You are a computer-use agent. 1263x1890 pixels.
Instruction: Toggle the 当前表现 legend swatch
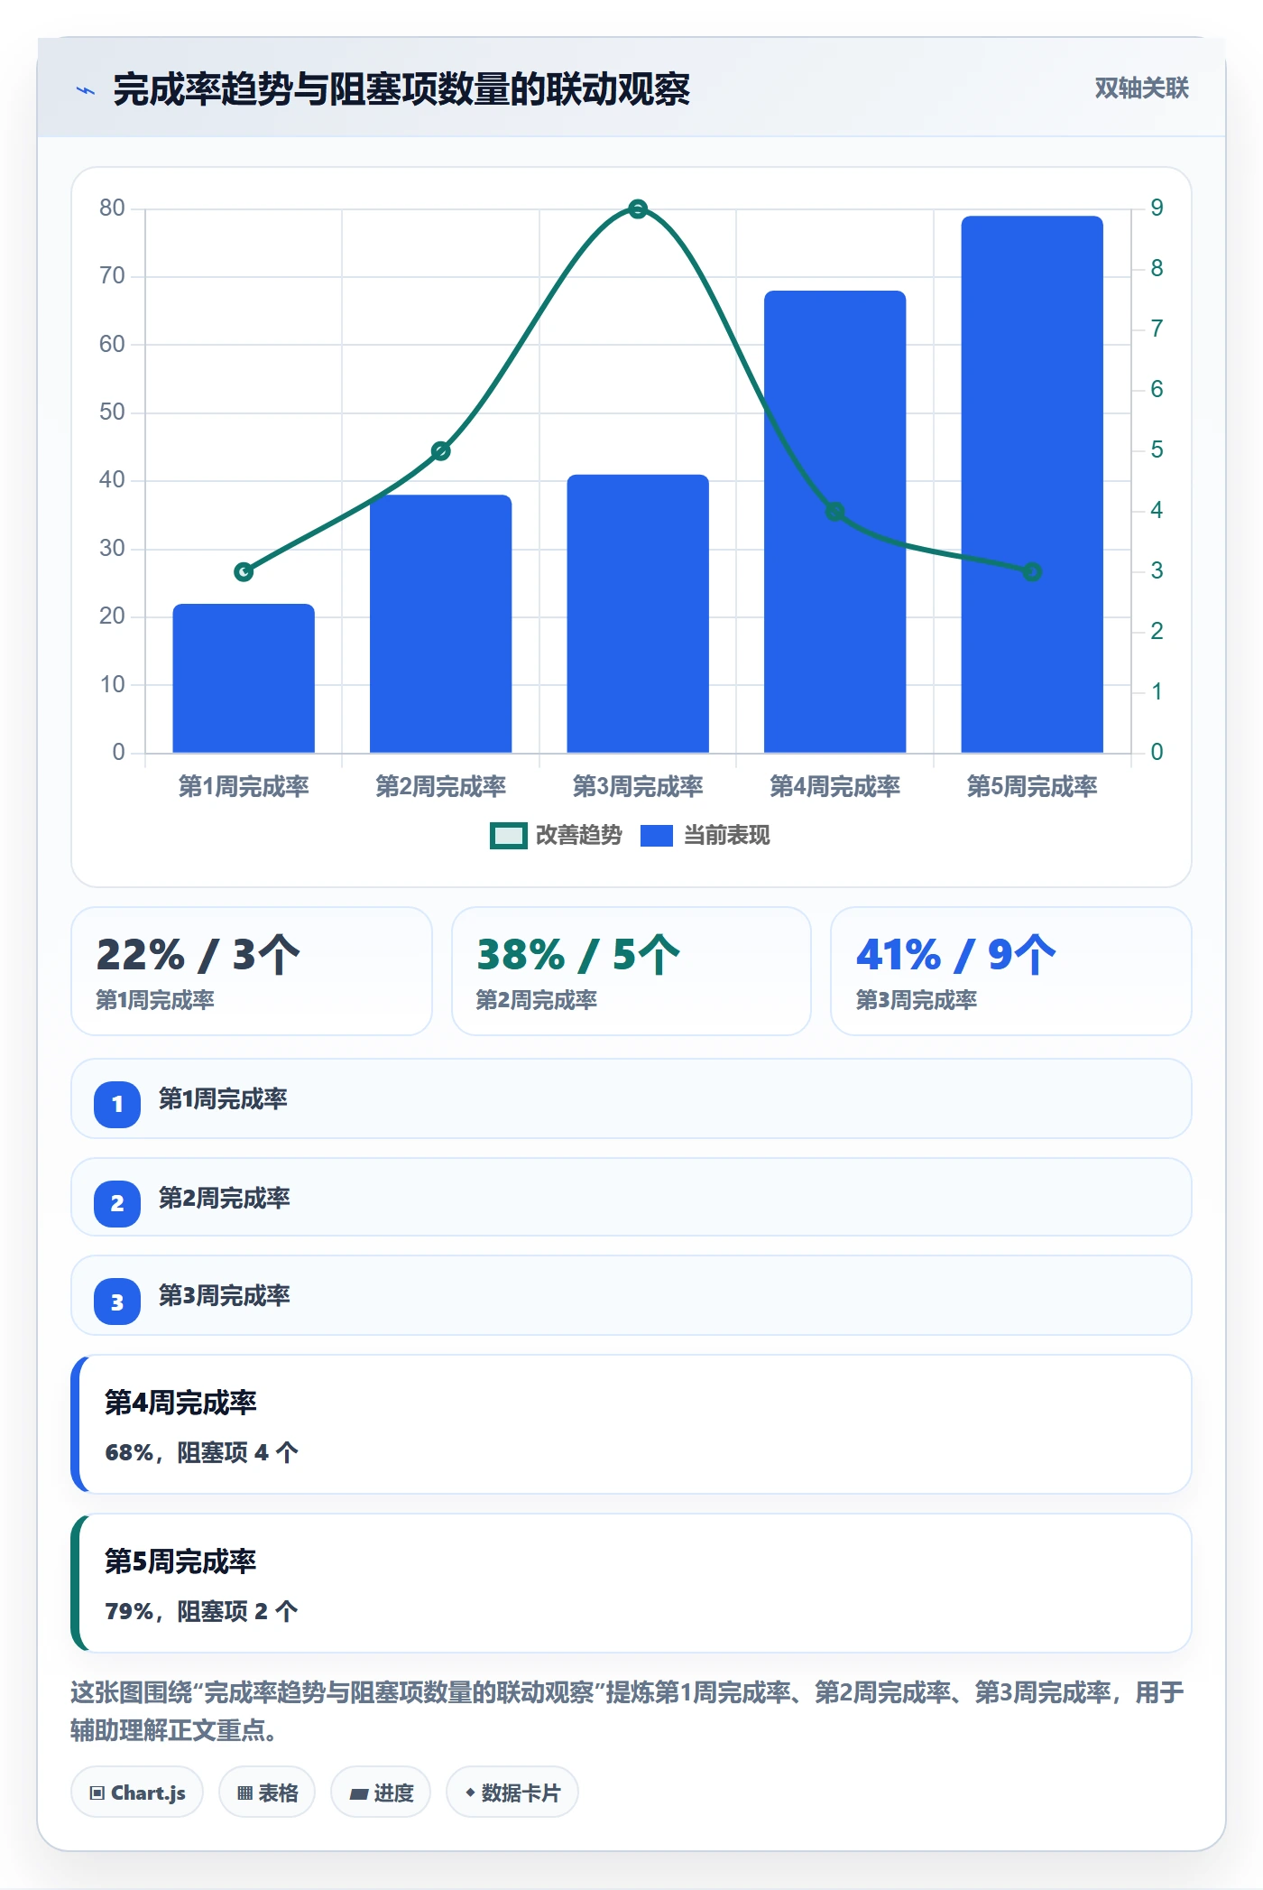[x=657, y=836]
